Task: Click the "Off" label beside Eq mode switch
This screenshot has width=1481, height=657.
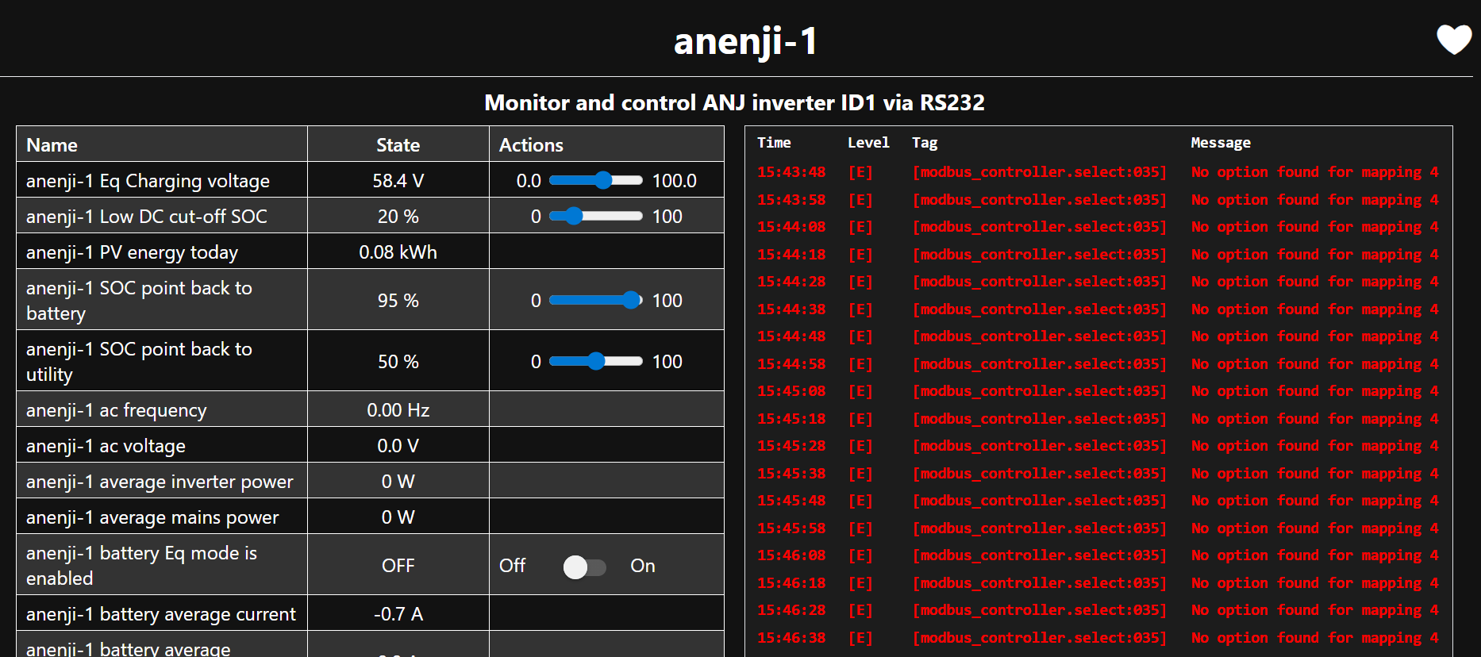Action: (x=512, y=566)
